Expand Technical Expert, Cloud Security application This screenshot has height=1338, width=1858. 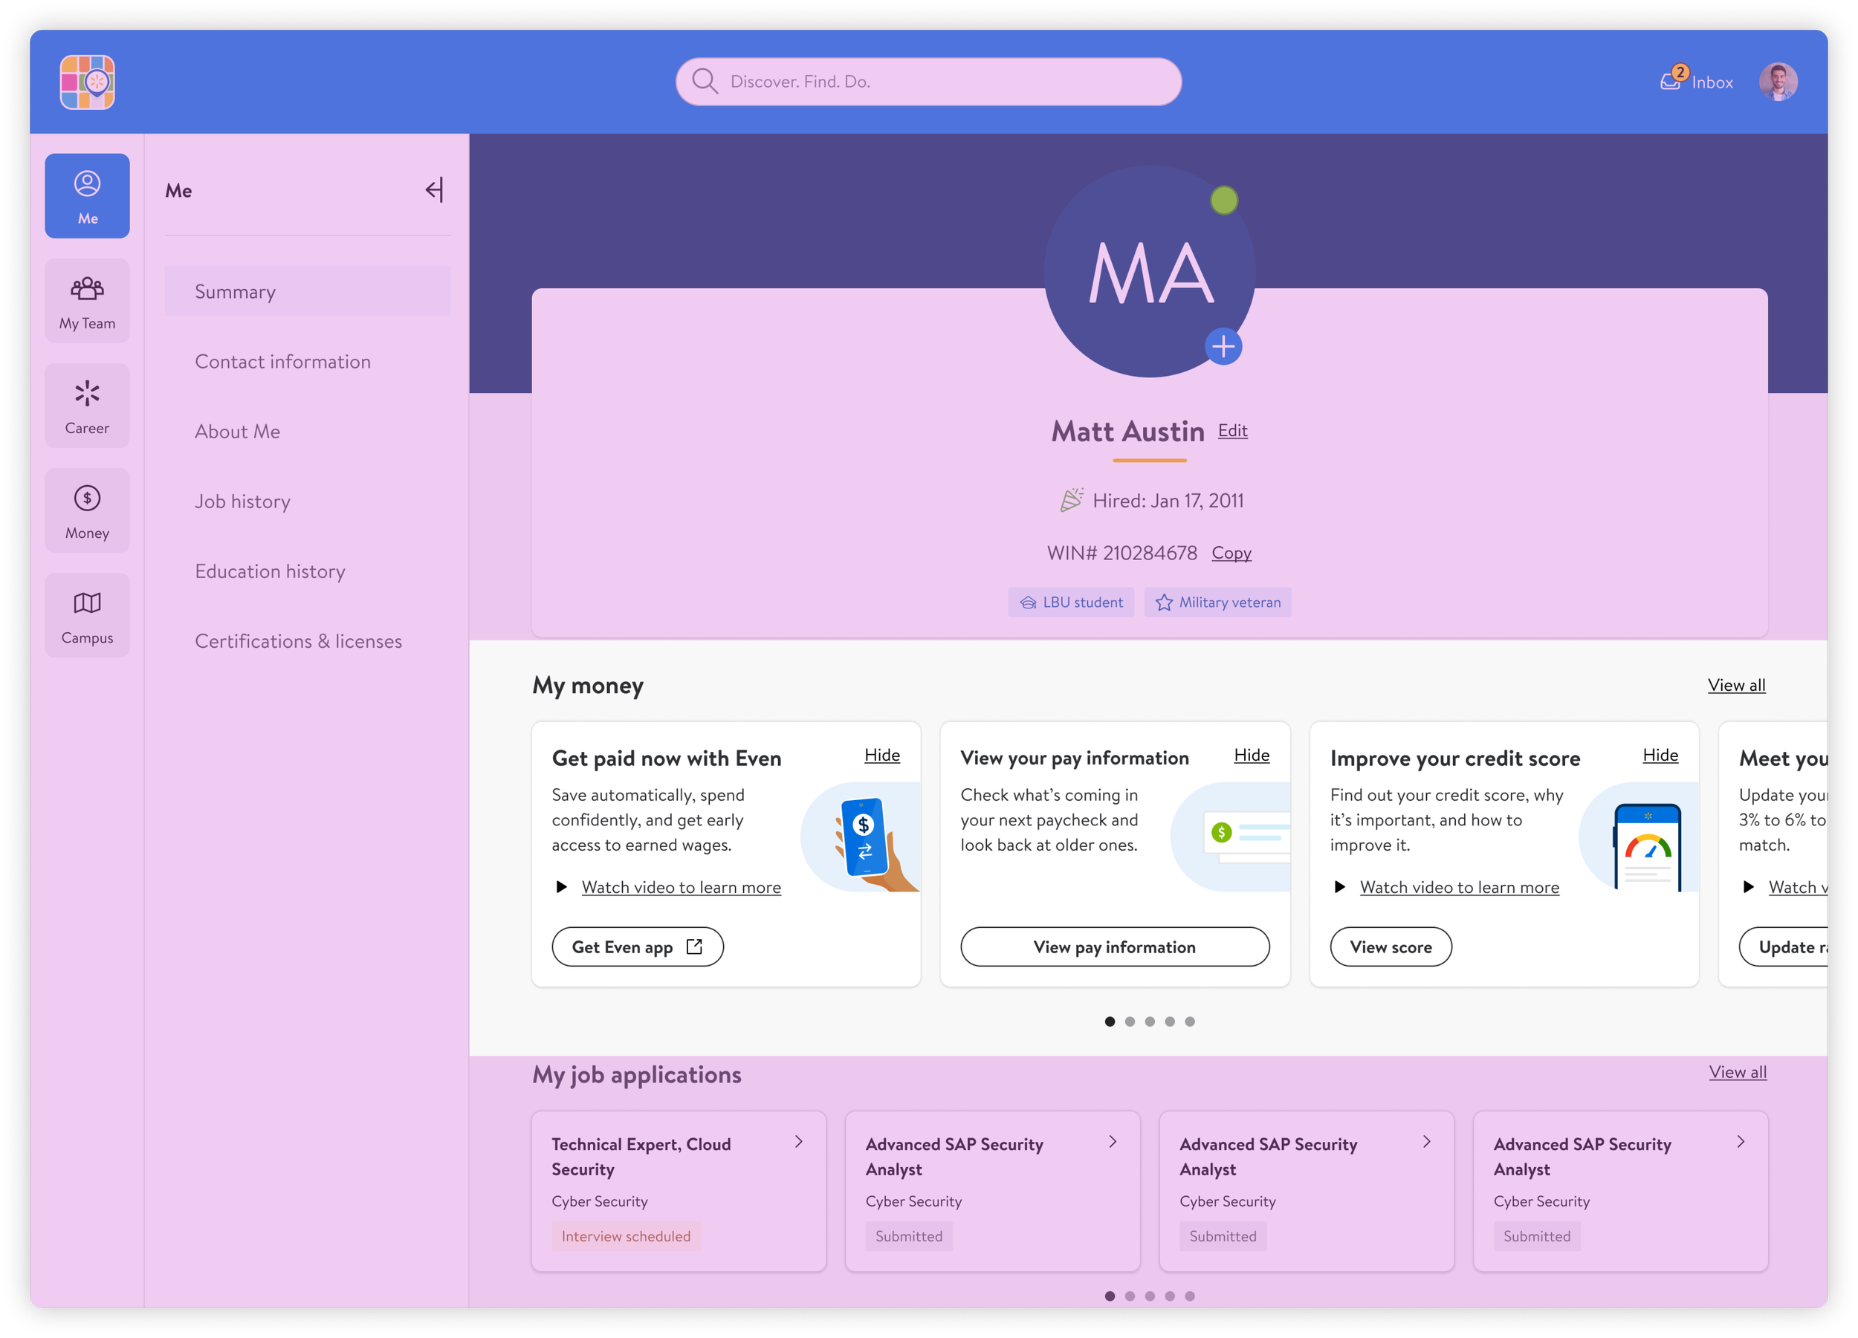pyautogui.click(x=799, y=1141)
